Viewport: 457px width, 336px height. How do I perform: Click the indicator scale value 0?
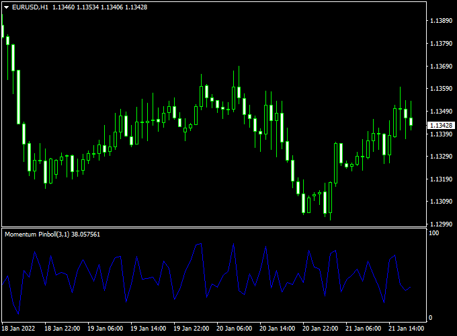coord(431,318)
